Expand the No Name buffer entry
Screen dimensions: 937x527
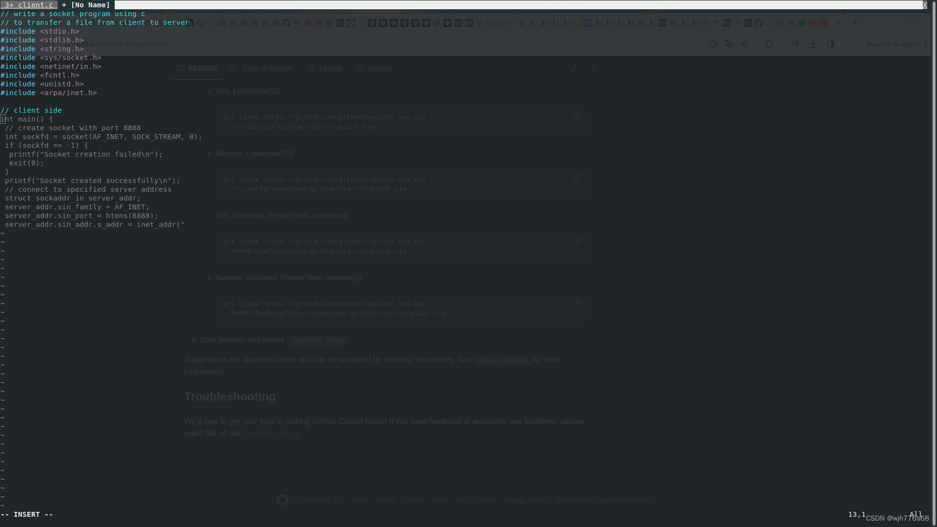91,4
